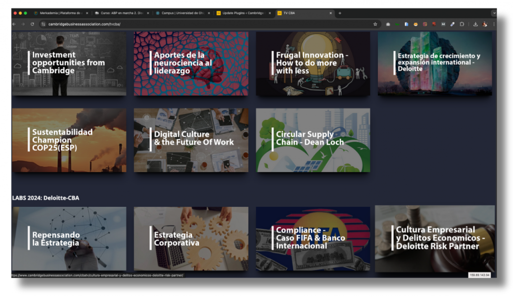View site information icon in address bar

43,24
